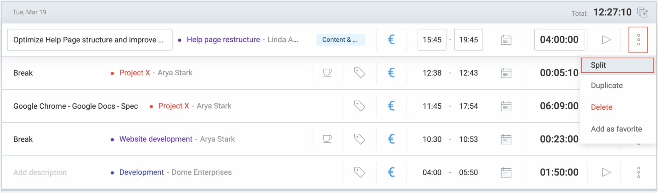Click the Project X link on the Google Chrome entry
The image size is (658, 193).
pos(173,106)
